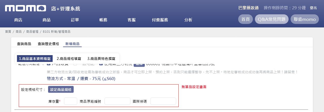Jump to step 3.商品頁特色撰寫
Screen dimensions: 324x112
101,59
